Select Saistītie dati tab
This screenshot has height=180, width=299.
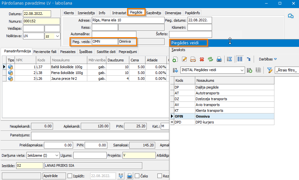pos(106,52)
